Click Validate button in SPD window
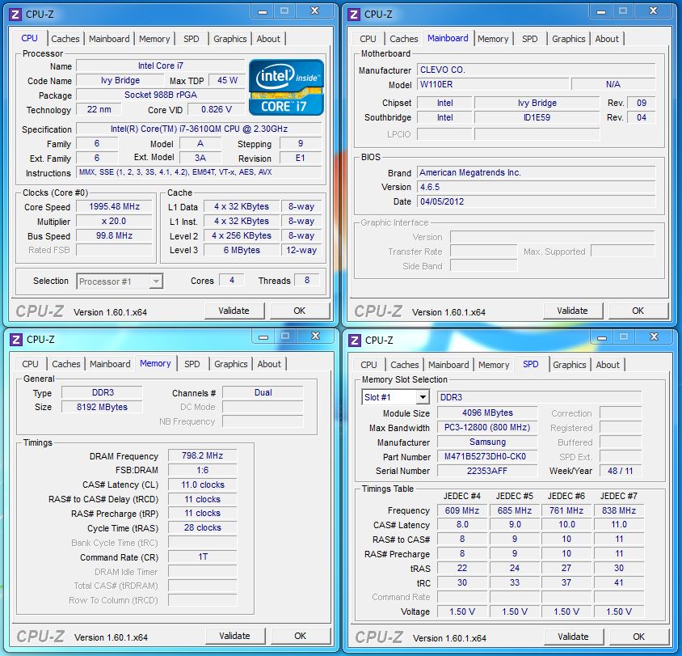Viewport: 682px width, 656px height. 573,637
